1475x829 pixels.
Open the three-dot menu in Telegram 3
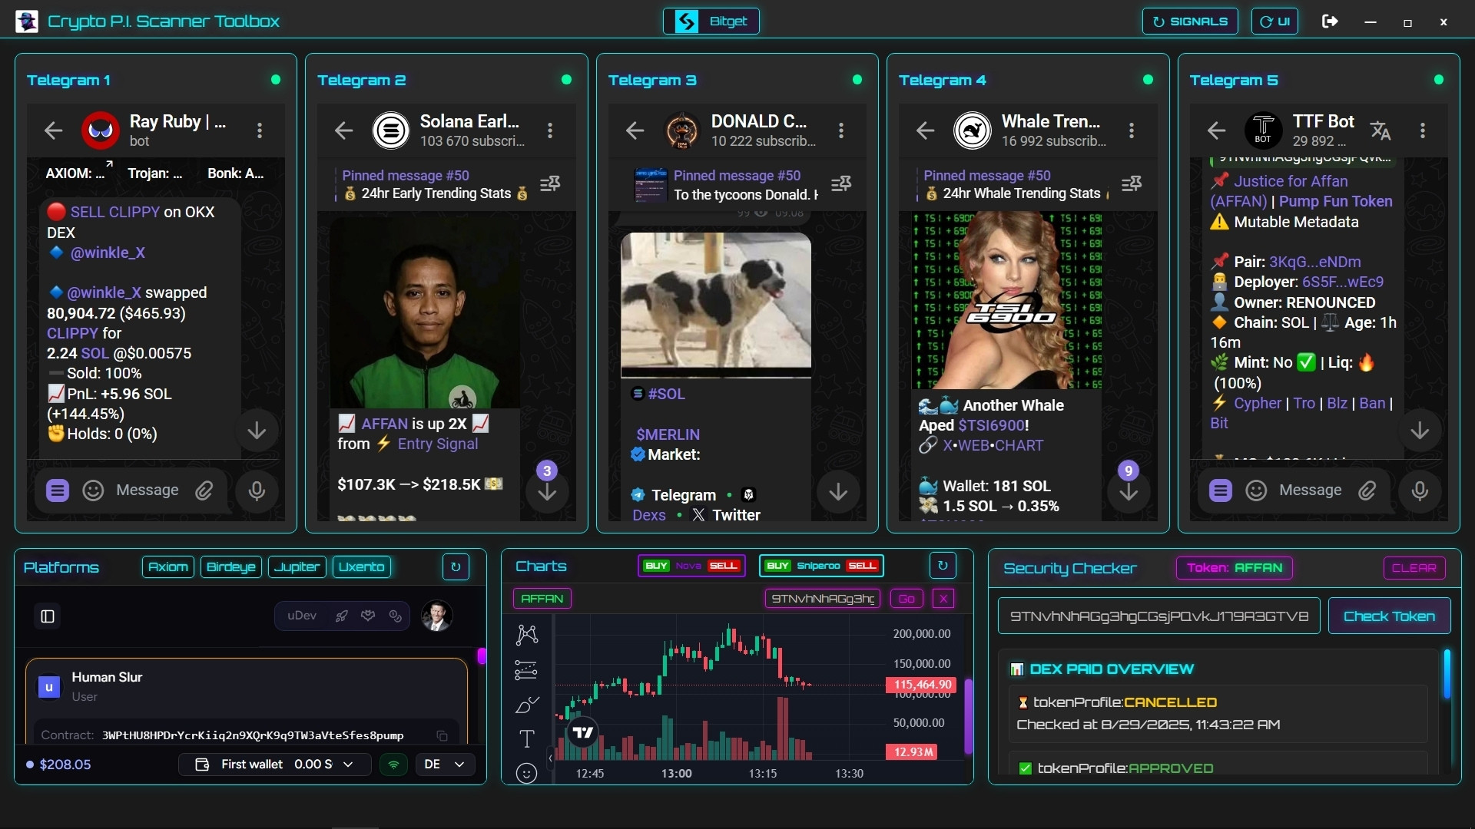(x=841, y=130)
